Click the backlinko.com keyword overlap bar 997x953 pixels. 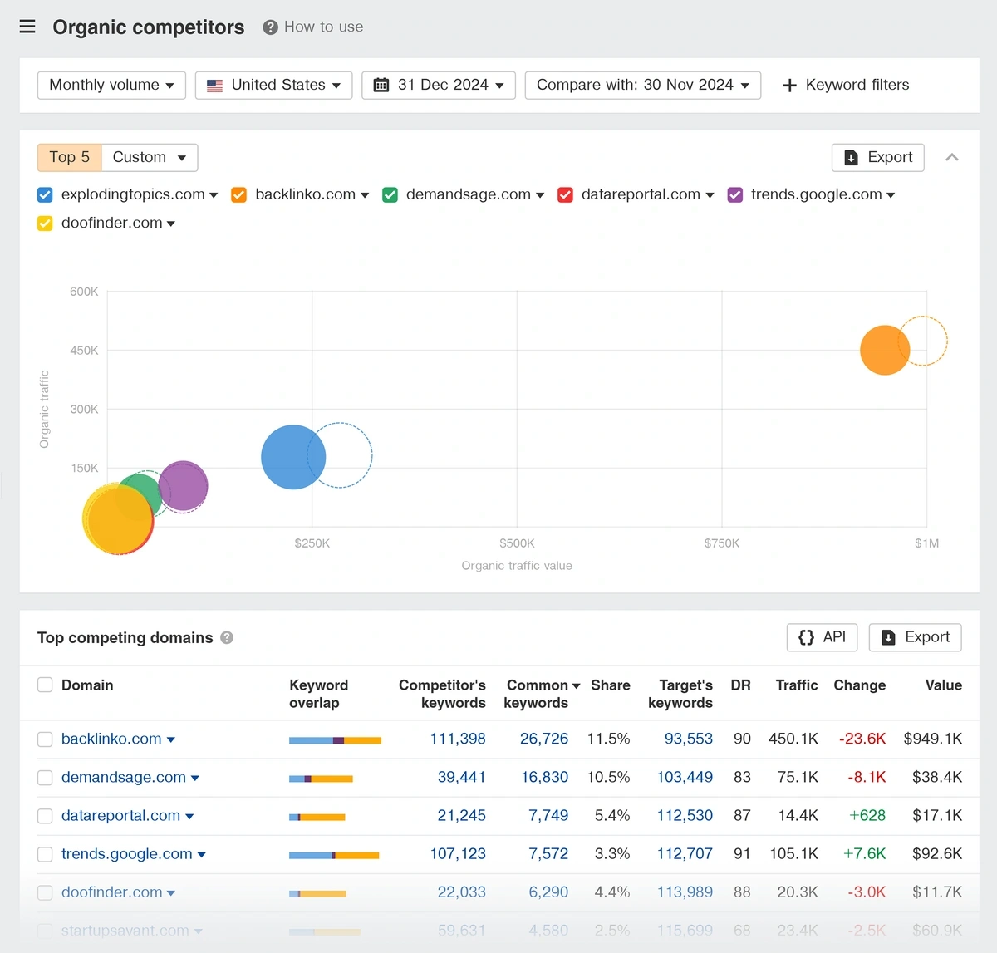[x=335, y=739]
